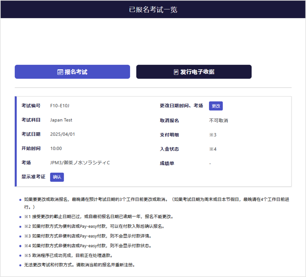This screenshot has width=306, height=277.
Task: Click the 成绩单 label
Action: pyautogui.click(x=167, y=163)
